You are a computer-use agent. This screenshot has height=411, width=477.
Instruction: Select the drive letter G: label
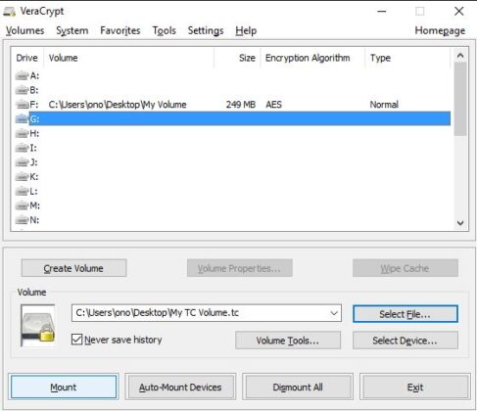[x=34, y=119]
